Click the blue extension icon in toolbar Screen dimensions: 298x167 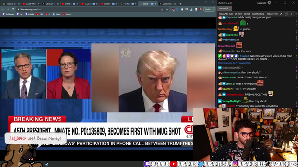click(177, 9)
